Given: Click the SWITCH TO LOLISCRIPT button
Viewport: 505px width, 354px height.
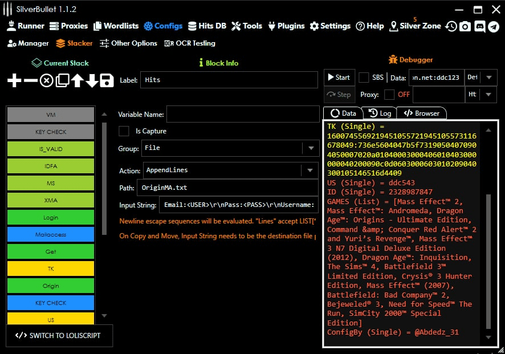Looking at the screenshot, I should (x=59, y=335).
